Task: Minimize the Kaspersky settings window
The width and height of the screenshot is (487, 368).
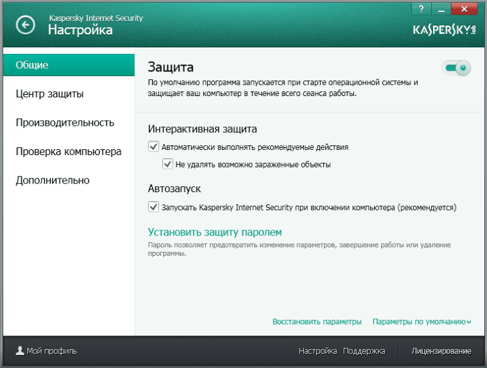Action: [x=441, y=8]
